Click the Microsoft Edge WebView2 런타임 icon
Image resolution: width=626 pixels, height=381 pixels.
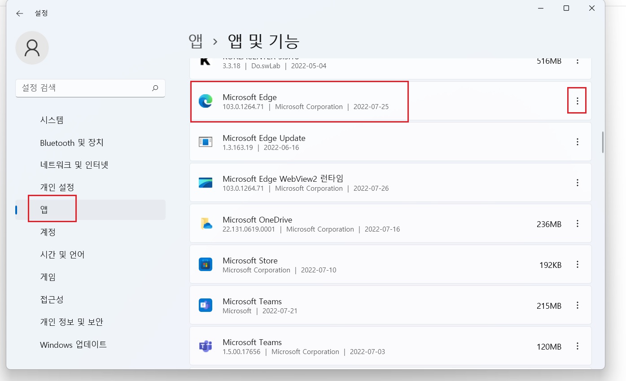[206, 183]
